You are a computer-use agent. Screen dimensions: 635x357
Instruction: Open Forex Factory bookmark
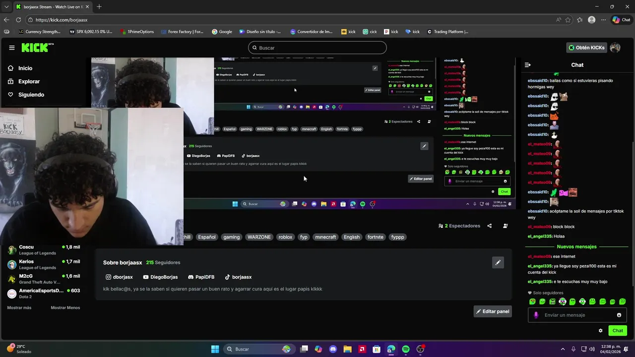coord(182,32)
